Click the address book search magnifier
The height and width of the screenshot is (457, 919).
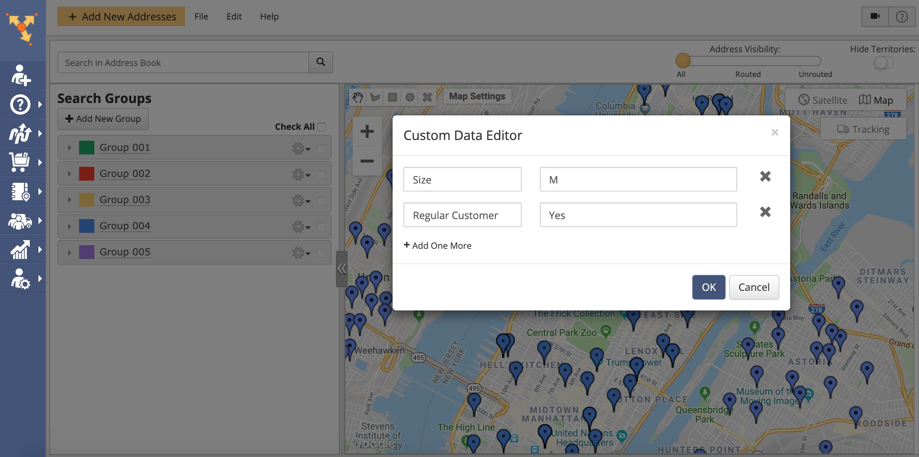click(x=321, y=62)
